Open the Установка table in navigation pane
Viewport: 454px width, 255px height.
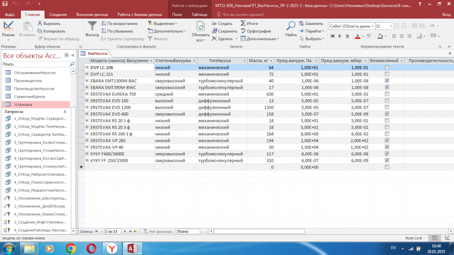tap(23, 104)
